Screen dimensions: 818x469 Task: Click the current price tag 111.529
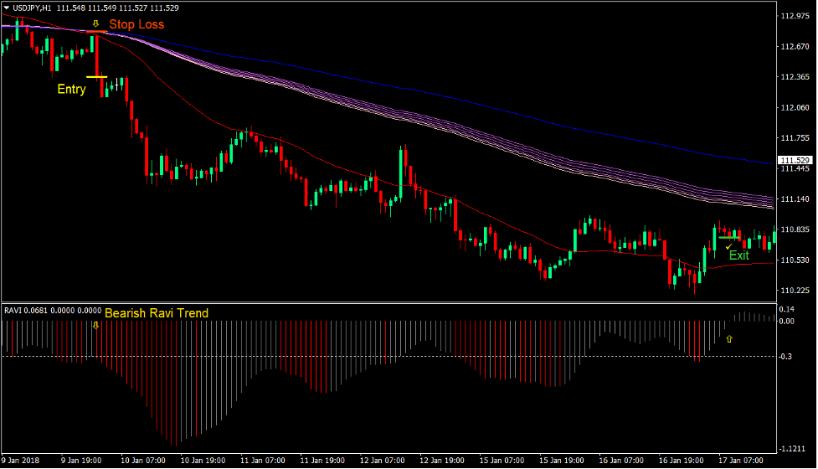click(795, 160)
